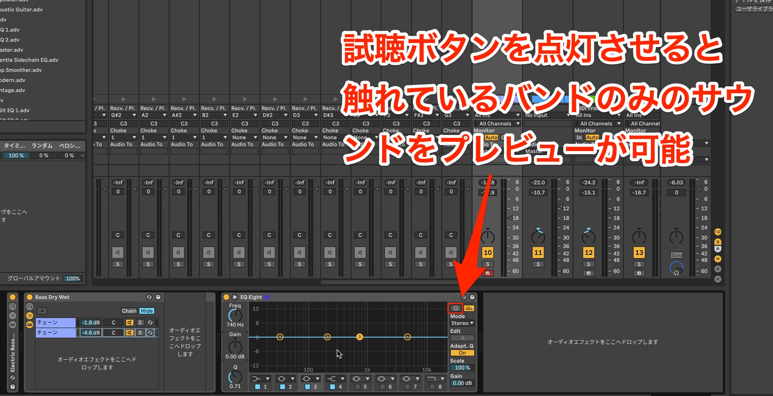The height and width of the screenshot is (396, 773).
Task: Open band 4 filter type dropdown
Action: [335, 379]
